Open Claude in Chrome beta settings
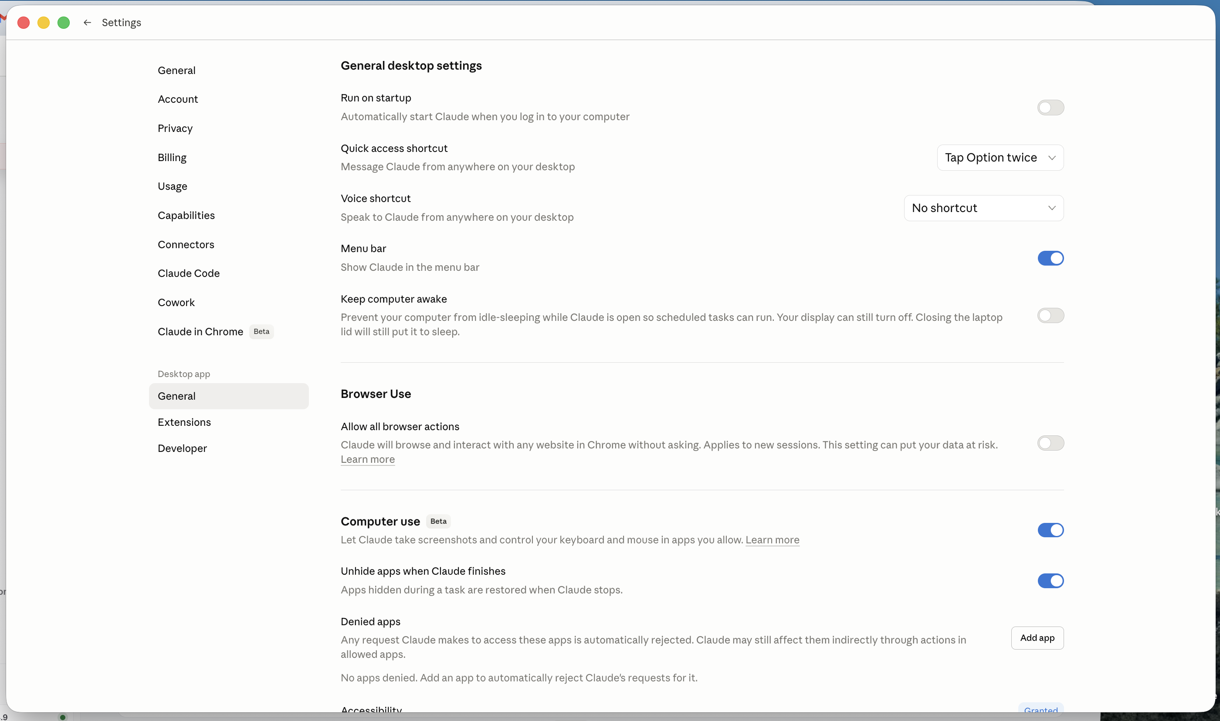 [x=200, y=331]
